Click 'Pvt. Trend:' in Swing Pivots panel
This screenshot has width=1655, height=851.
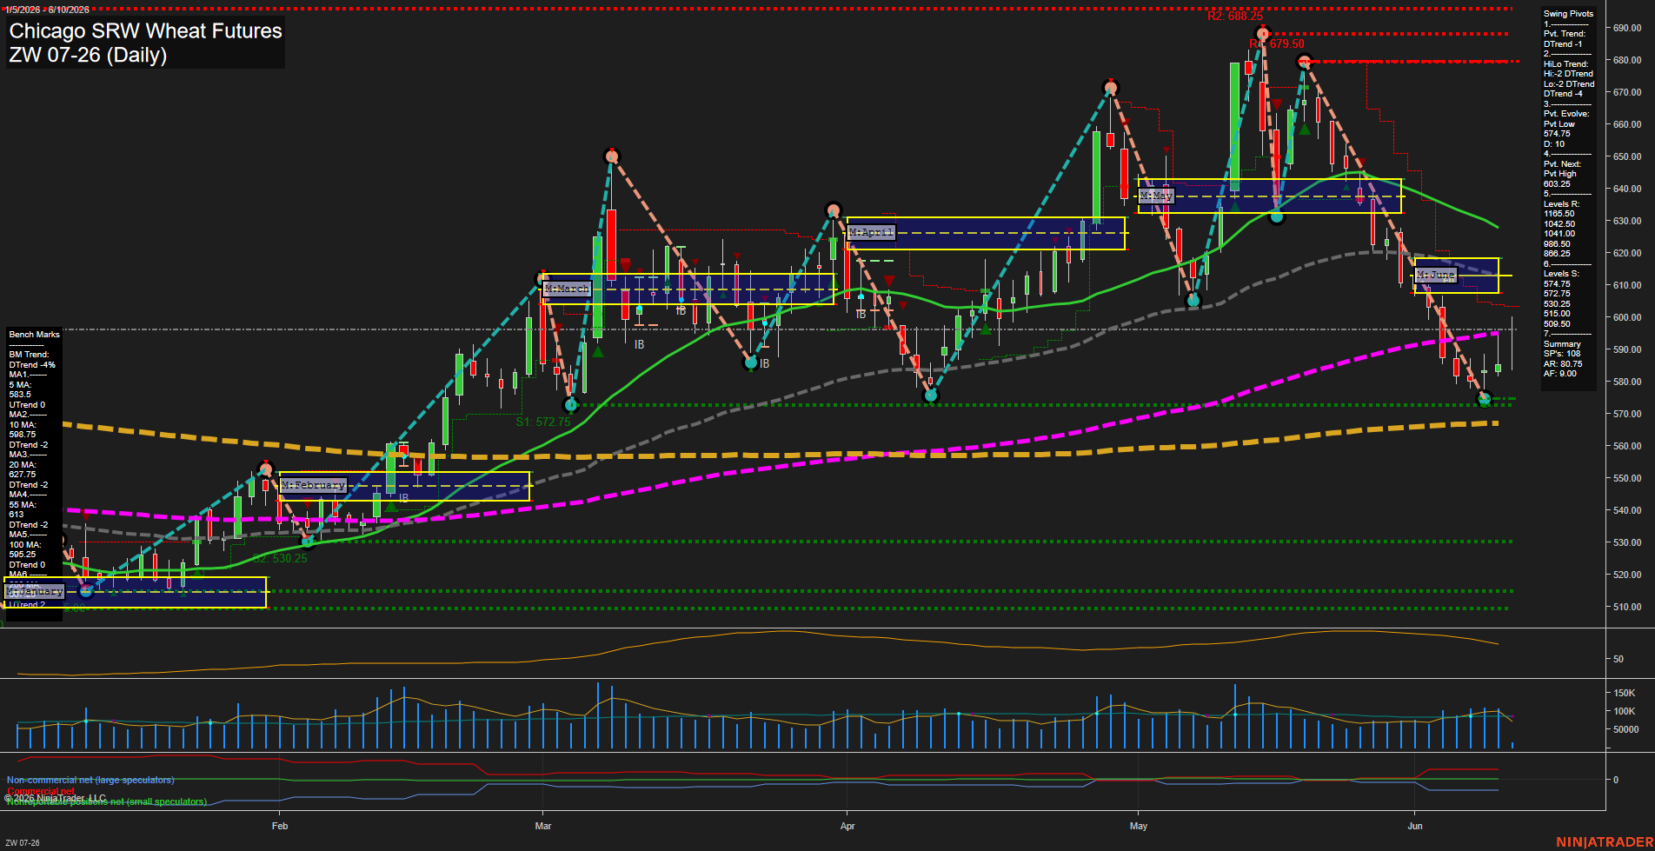(1565, 34)
